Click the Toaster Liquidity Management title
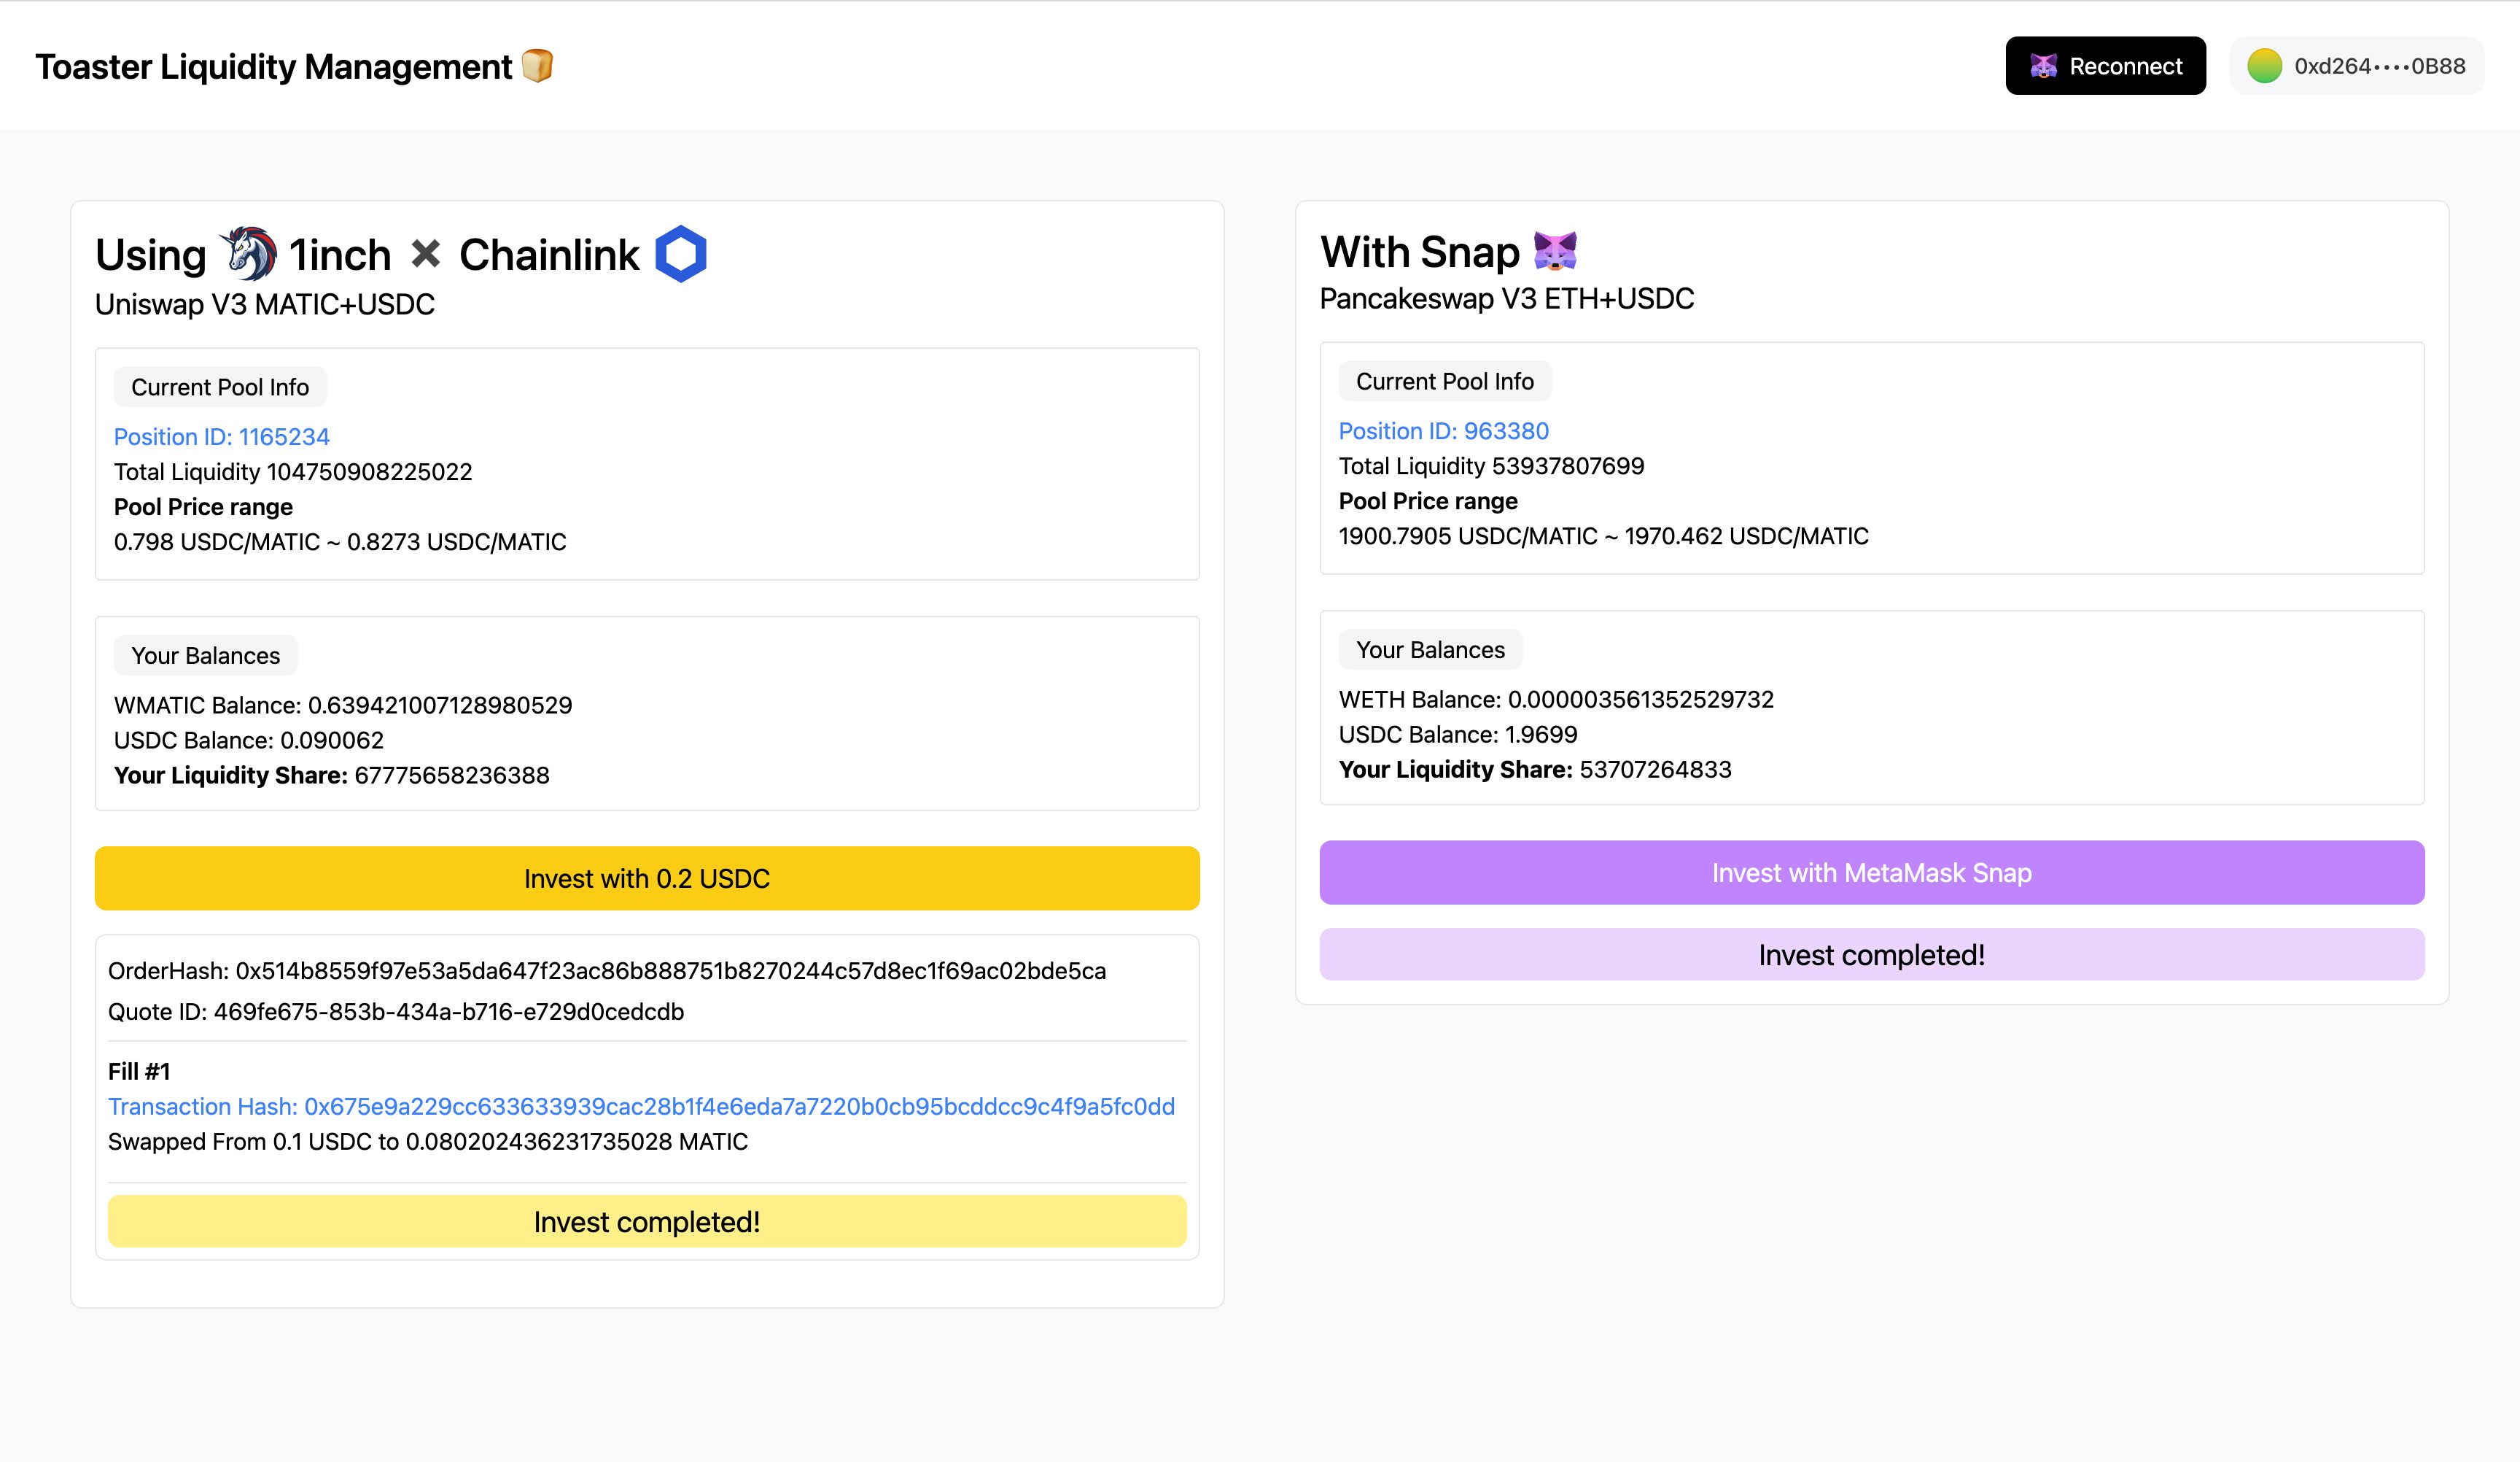This screenshot has width=2520, height=1462. pyautogui.click(x=273, y=66)
